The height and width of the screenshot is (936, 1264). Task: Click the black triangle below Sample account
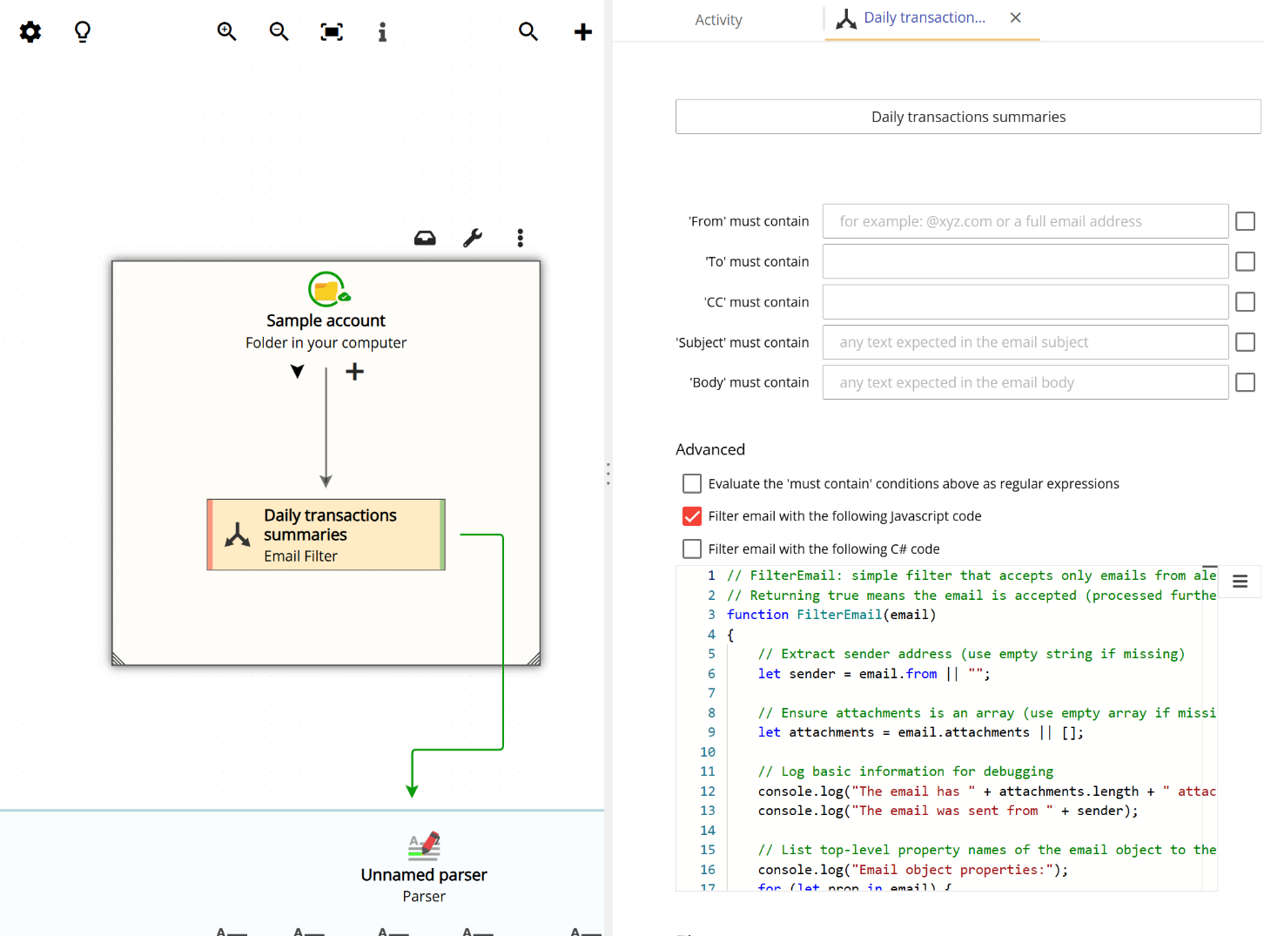click(297, 370)
